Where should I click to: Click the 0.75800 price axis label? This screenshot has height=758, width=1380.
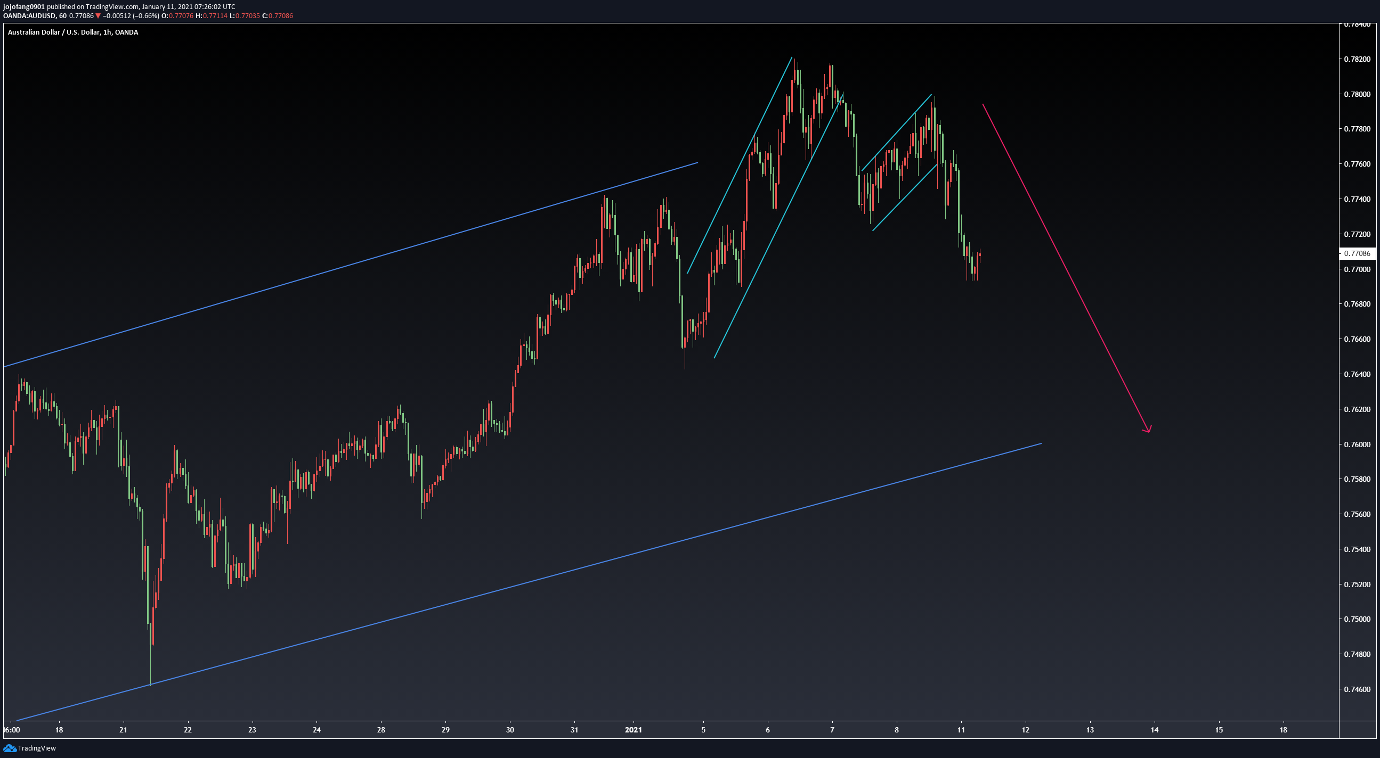1357,479
